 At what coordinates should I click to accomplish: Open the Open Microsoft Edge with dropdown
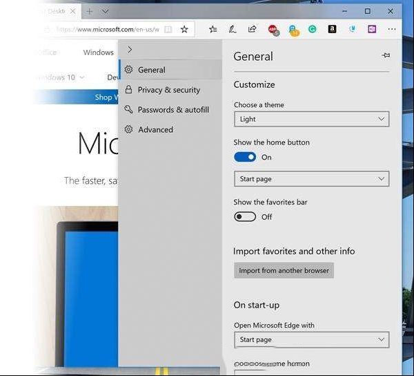point(312,339)
